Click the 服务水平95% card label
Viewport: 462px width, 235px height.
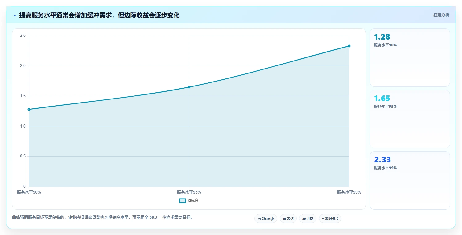pos(385,107)
